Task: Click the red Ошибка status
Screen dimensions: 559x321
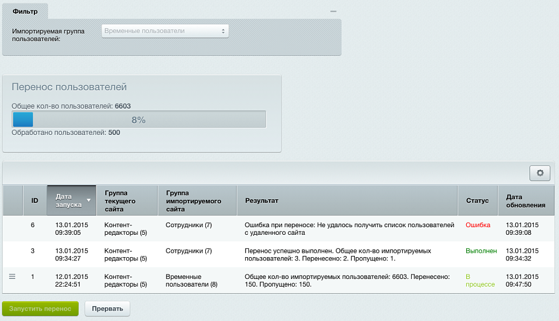Action: 478,225
